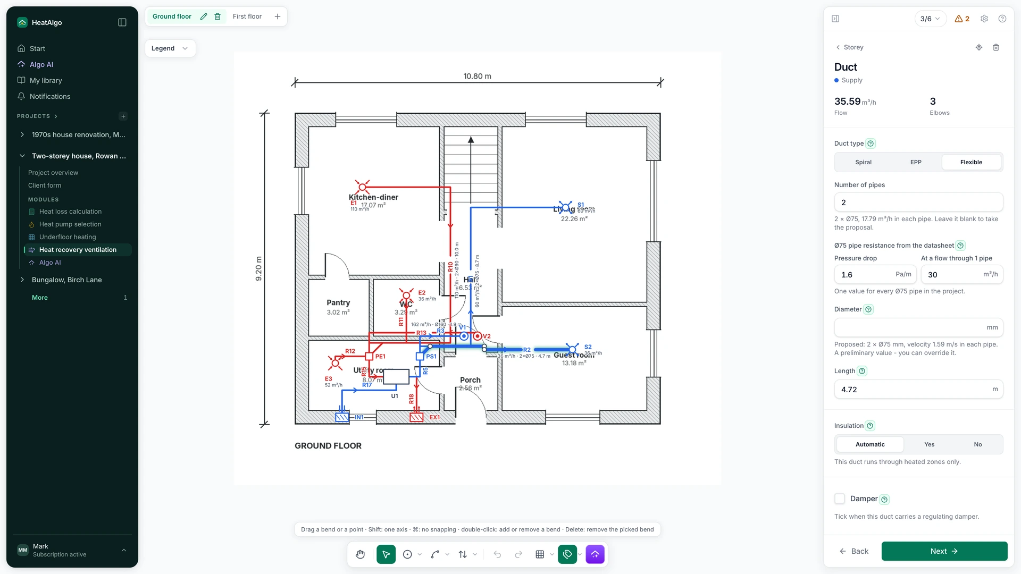Delete the Ground floor storey tab
Screen dimensions: 1021x574
pos(217,16)
